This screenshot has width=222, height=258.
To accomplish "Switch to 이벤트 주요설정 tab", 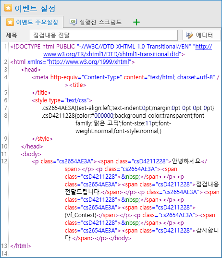I will click(x=32, y=22).
